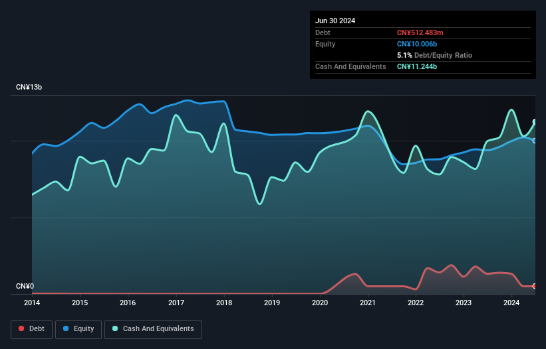Screen dimensions: 546x349
Task: Click the 2024 x-axis label
Action: point(511,303)
